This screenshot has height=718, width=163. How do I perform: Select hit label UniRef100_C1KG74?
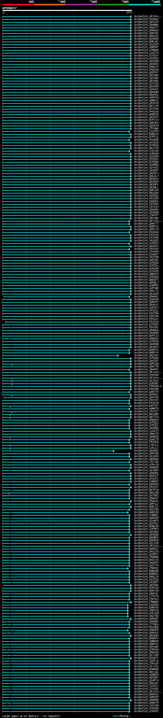(x=146, y=53)
